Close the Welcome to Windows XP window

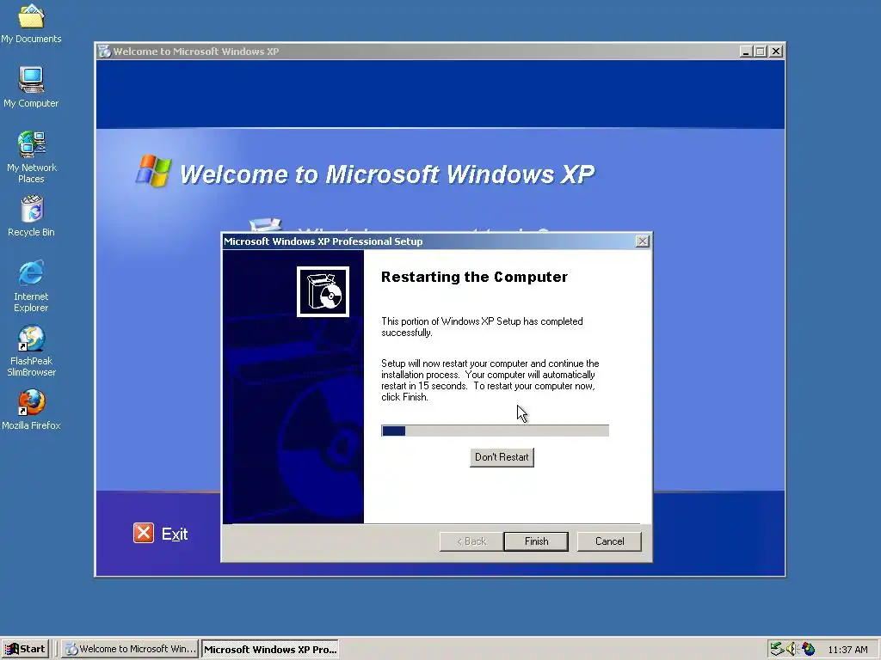click(x=776, y=51)
